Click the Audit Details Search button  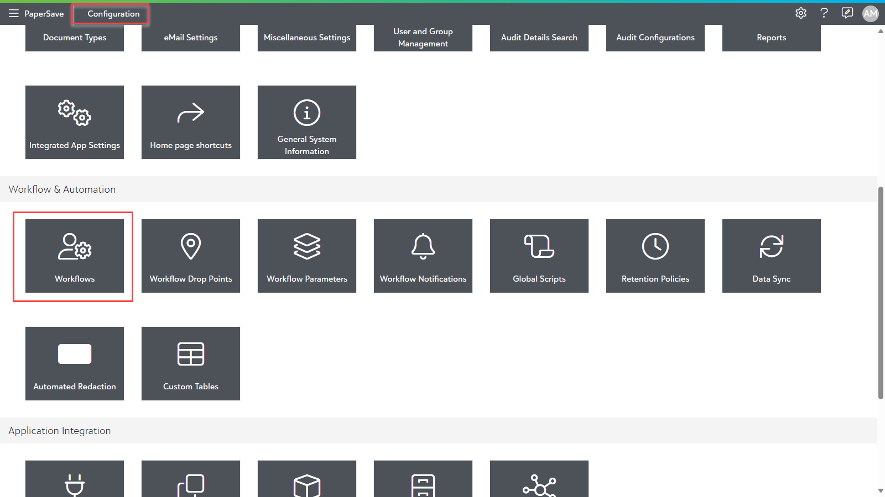pyautogui.click(x=539, y=38)
